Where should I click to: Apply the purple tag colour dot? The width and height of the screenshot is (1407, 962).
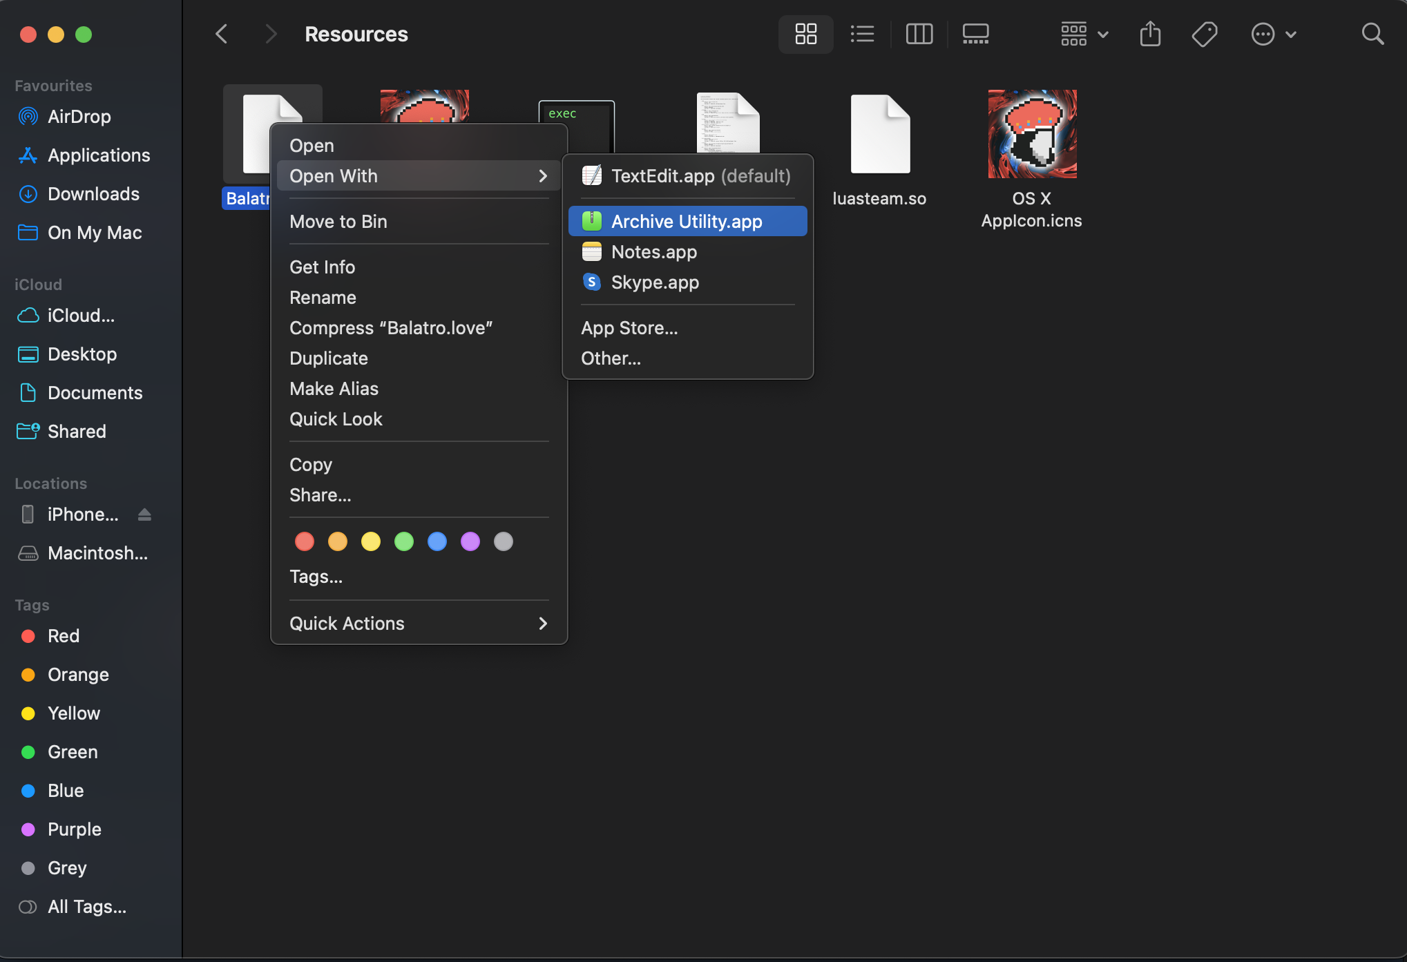coord(470,542)
